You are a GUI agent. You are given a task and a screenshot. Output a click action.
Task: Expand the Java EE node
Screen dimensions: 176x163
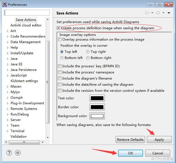[x=7, y=64]
